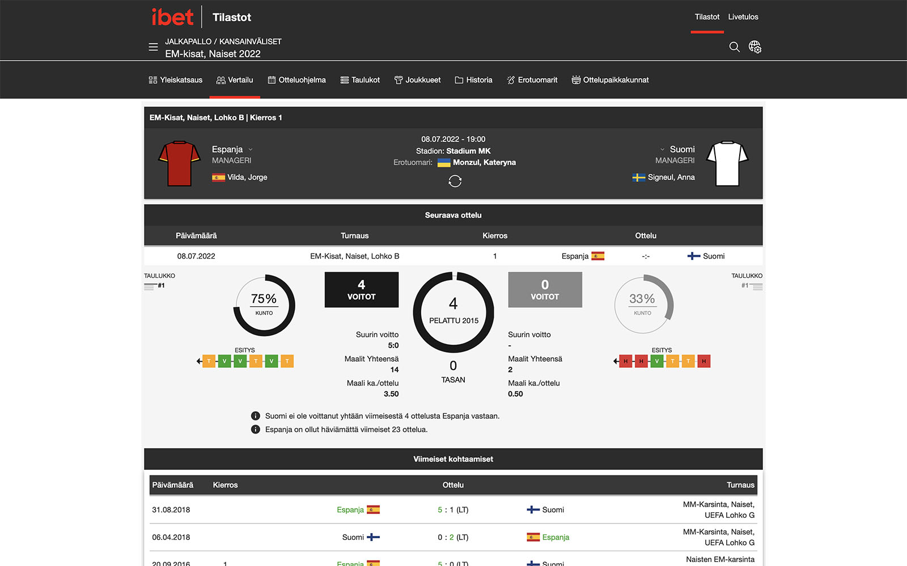Select Espanja's first form result square
The height and width of the screenshot is (566, 907).
click(209, 361)
